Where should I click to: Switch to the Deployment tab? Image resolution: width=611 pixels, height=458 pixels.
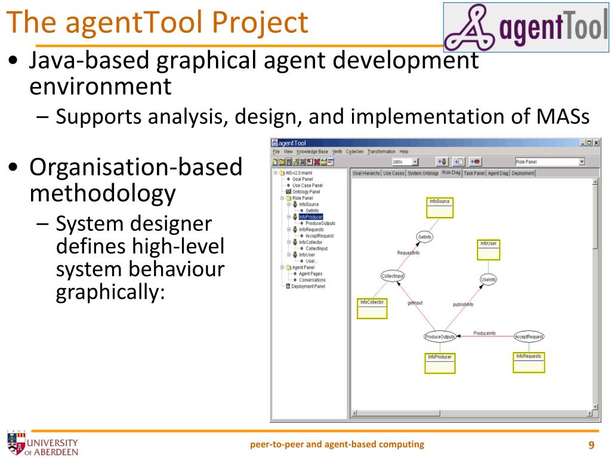(x=523, y=174)
